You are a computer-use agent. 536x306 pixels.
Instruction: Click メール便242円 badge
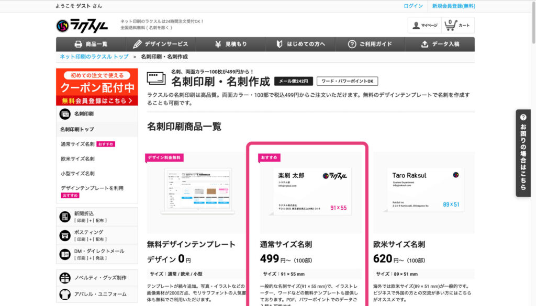point(293,81)
